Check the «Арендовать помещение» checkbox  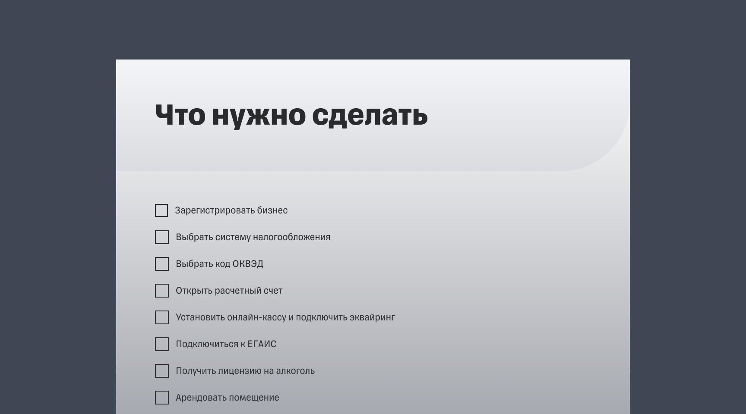click(161, 398)
